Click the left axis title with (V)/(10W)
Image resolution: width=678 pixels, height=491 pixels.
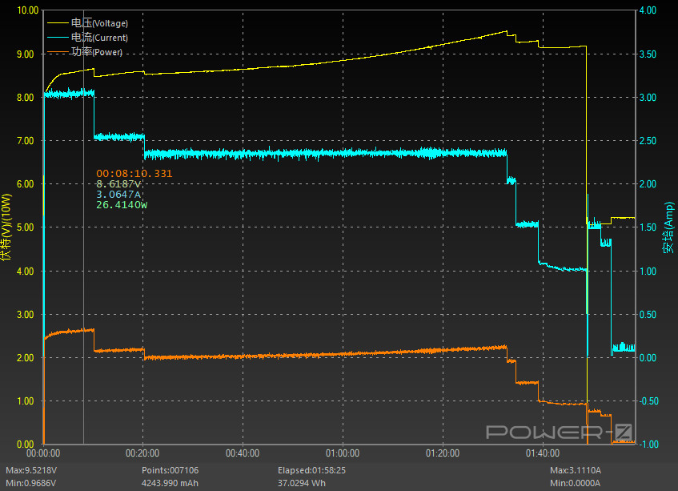(x=6, y=227)
